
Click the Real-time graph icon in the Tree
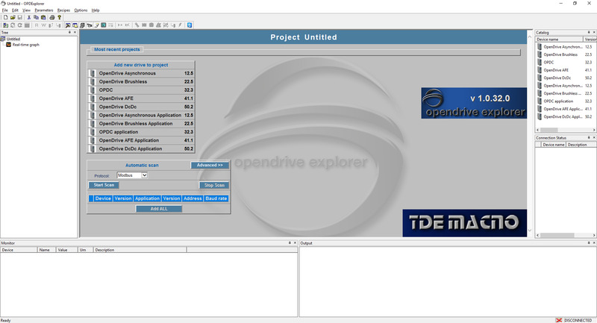(x=8, y=45)
